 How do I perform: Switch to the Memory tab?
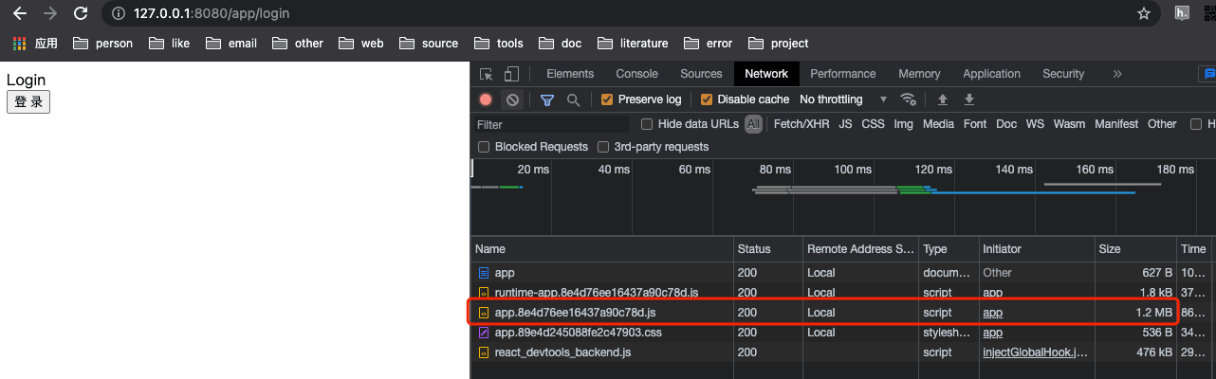919,74
